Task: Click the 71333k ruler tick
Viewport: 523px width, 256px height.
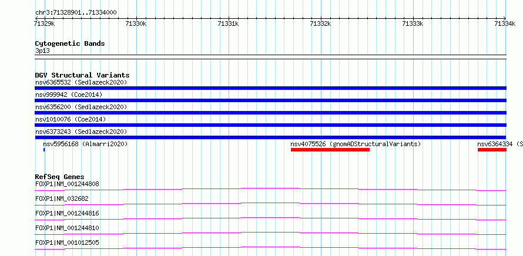Action: pos(413,23)
